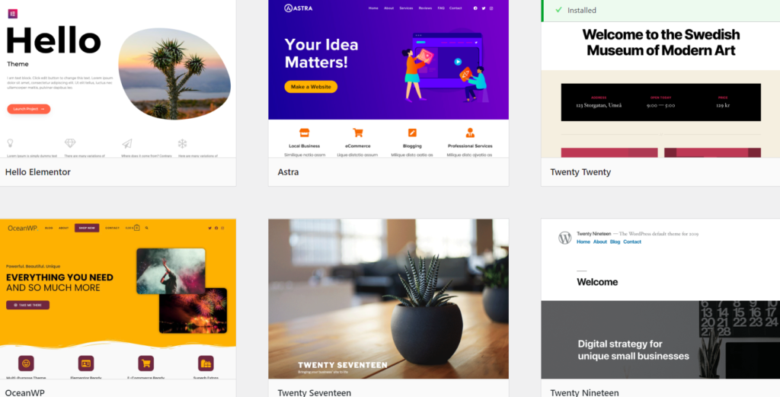
Task: Click the OceanWP shopping cart feature icon
Action: pyautogui.click(x=145, y=363)
